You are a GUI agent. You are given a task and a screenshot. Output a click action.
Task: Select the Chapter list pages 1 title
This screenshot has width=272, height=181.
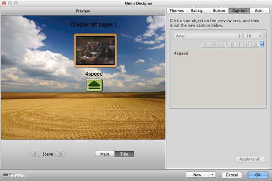[x=94, y=24]
